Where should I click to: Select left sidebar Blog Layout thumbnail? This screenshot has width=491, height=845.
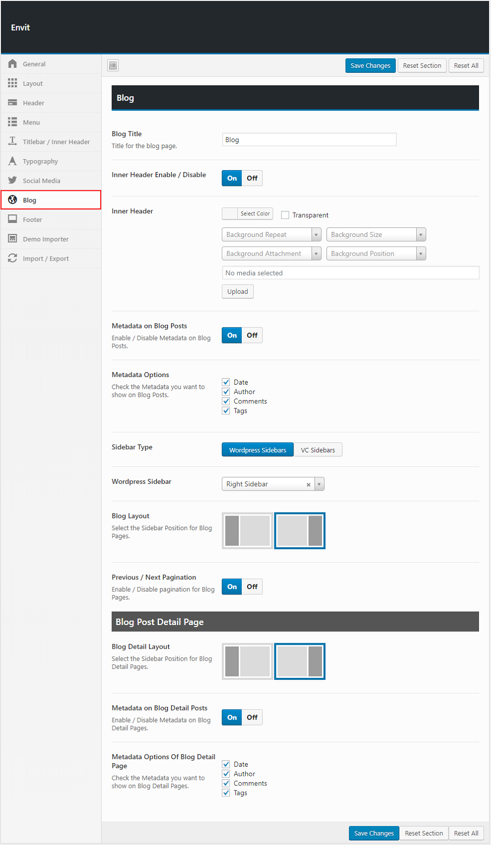(x=247, y=531)
